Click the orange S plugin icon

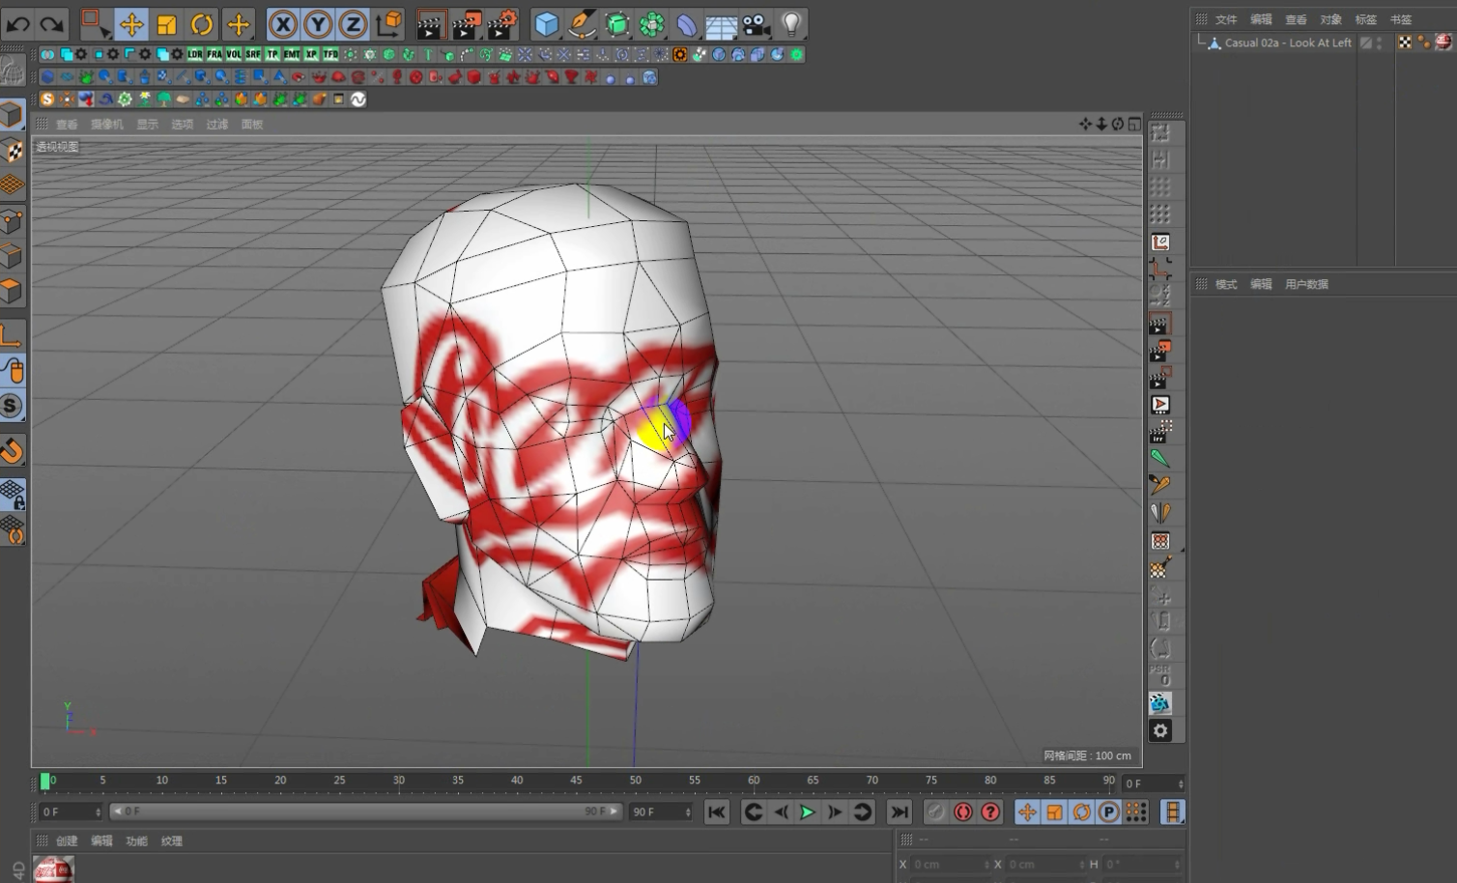click(46, 99)
